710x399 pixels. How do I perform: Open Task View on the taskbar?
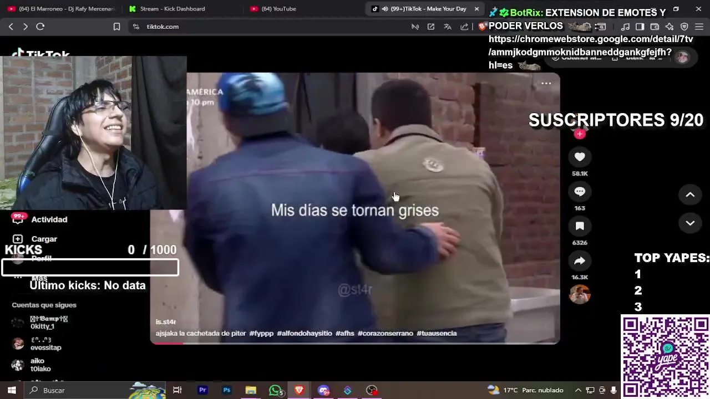click(x=177, y=390)
